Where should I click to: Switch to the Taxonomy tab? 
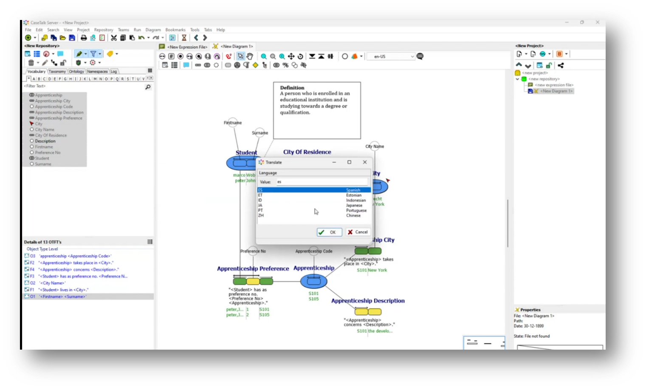coord(57,71)
